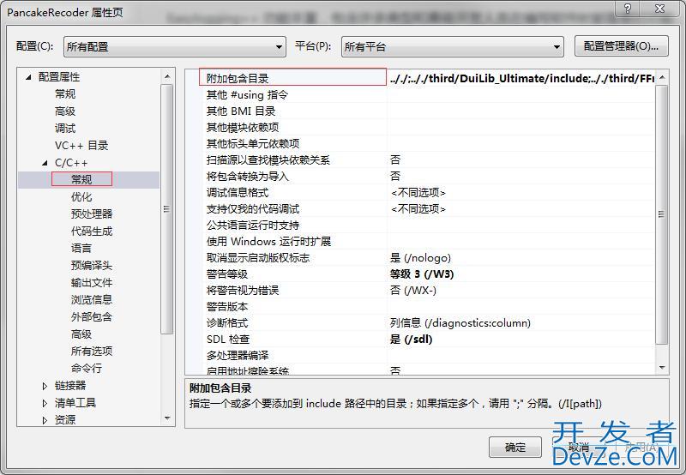
Task: Select the 将包含转换为导入 property
Action: pos(248,177)
